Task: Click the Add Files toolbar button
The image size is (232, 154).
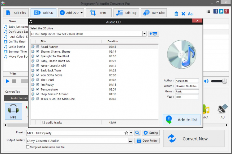Action: click(16, 13)
